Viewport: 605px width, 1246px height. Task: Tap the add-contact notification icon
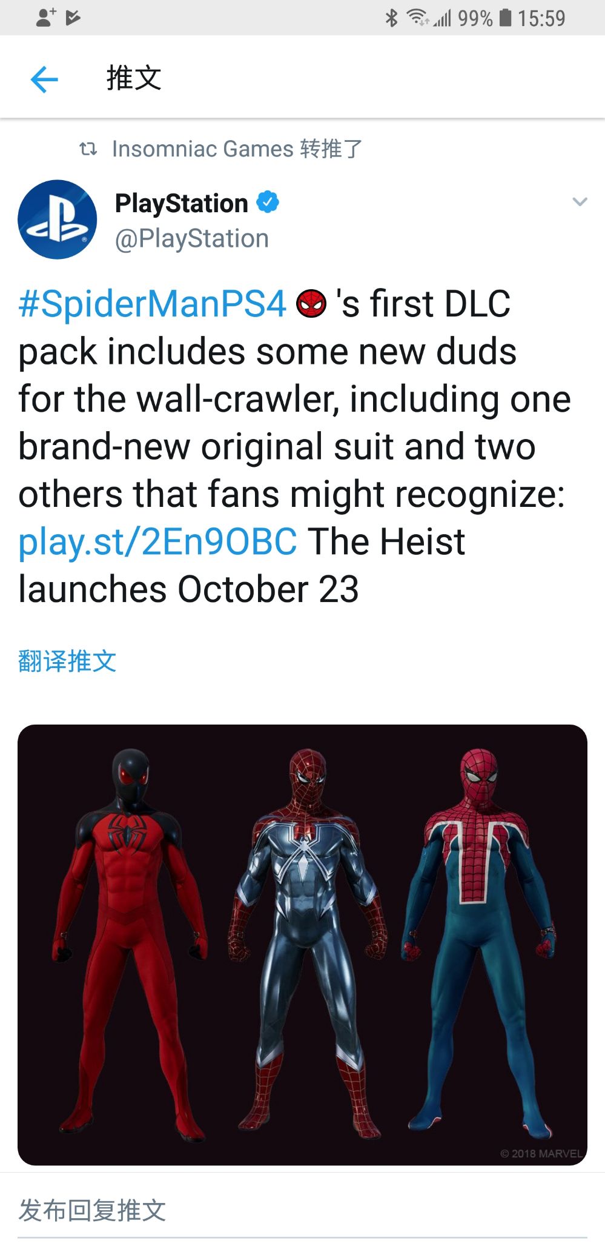tap(45, 18)
